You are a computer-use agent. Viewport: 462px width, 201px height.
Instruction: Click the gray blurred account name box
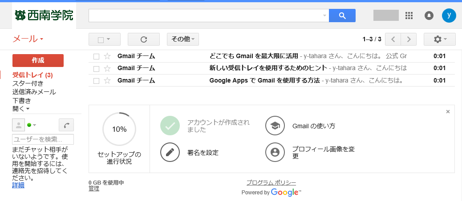point(386,15)
